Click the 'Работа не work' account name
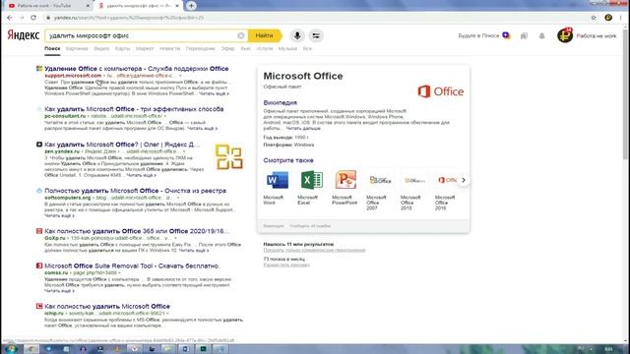Image resolution: width=630 pixels, height=354 pixels. (x=597, y=35)
